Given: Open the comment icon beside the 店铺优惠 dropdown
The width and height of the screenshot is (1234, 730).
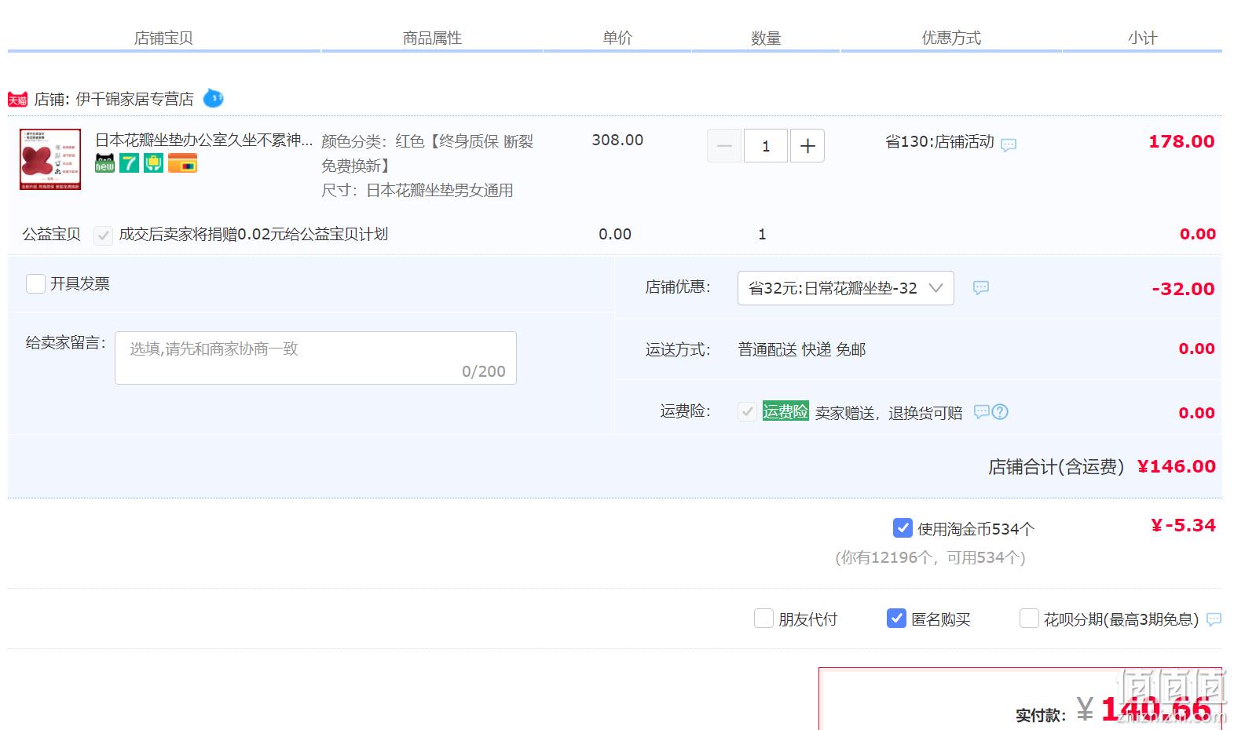Looking at the screenshot, I should tap(981, 287).
